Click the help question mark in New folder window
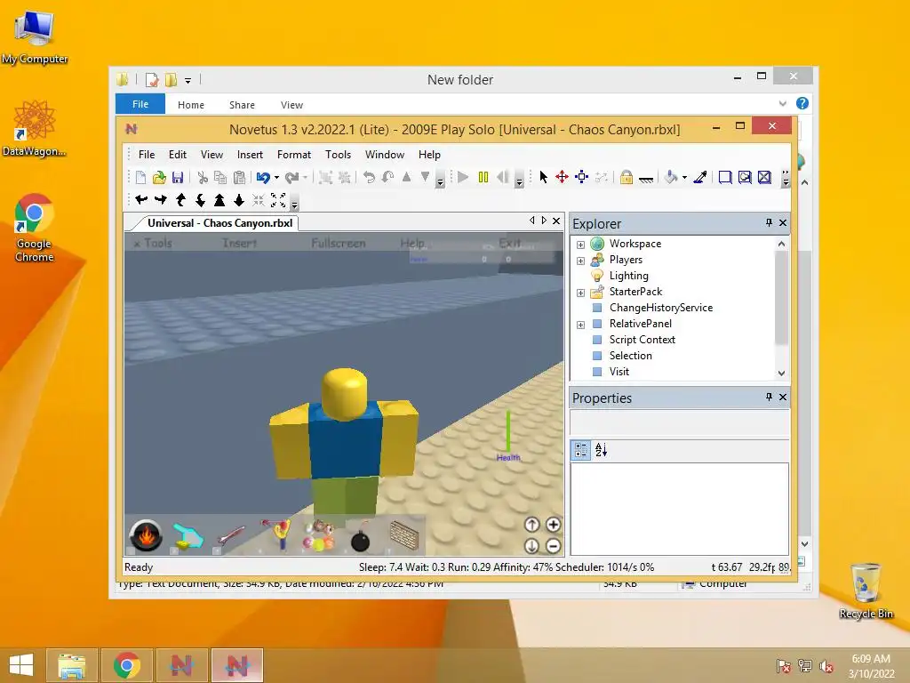910x683 pixels. click(x=802, y=103)
